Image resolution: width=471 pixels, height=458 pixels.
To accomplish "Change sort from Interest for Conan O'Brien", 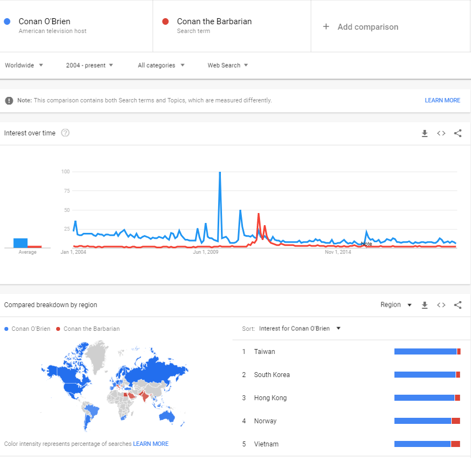I will coord(300,329).
